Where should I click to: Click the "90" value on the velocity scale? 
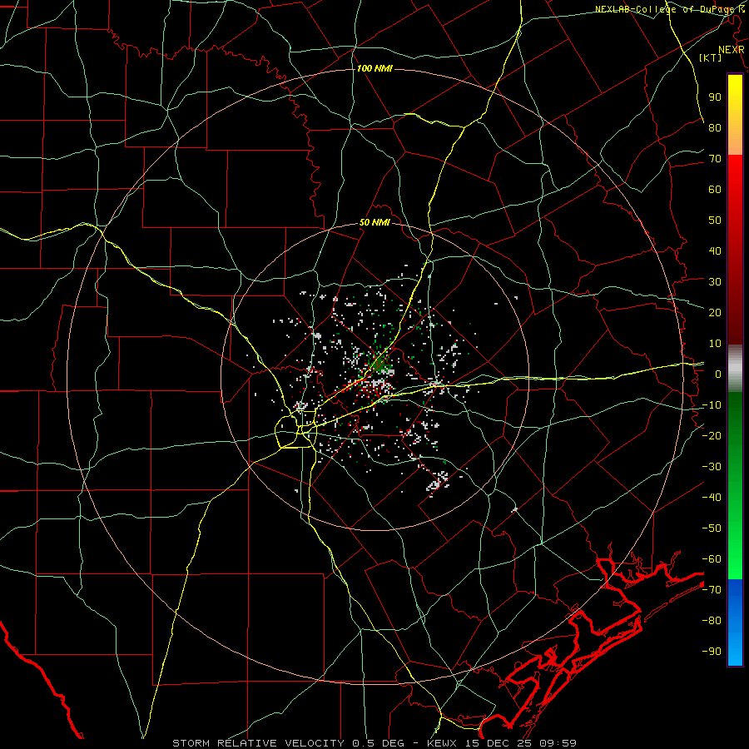click(x=715, y=97)
